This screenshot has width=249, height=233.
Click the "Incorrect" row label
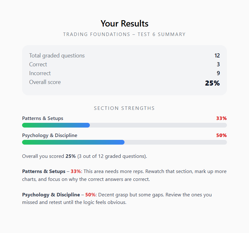tap(40, 73)
